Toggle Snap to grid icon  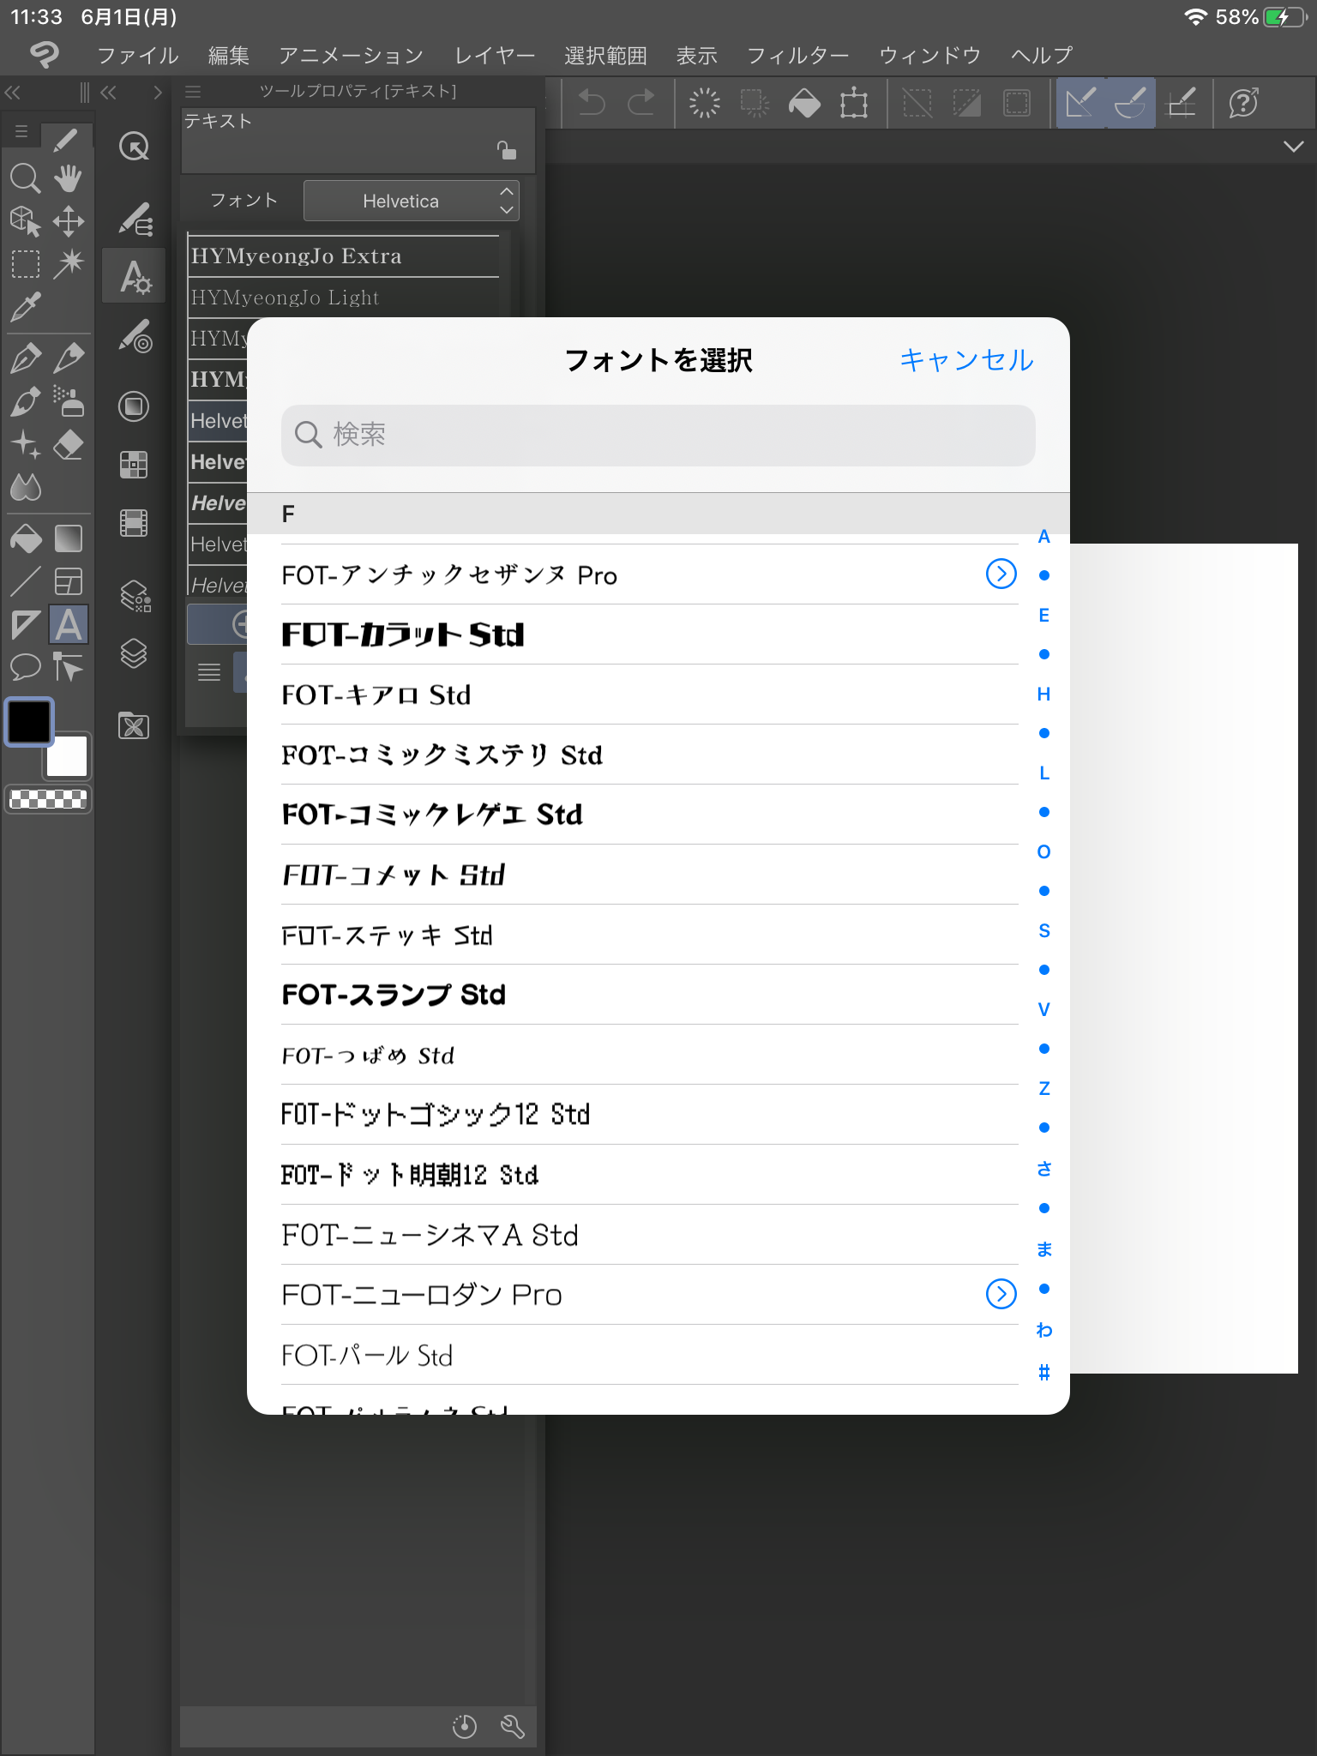pos(1182,103)
